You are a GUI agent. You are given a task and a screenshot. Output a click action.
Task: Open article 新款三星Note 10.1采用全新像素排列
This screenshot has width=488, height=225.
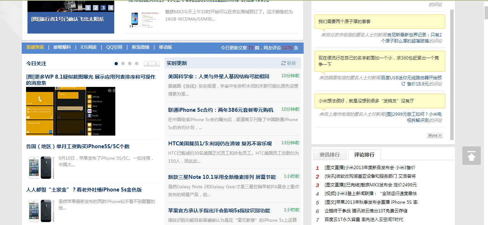pyautogui.click(x=222, y=177)
